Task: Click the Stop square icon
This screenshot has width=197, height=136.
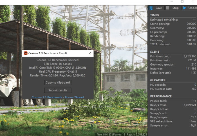Action: tap(168, 8)
